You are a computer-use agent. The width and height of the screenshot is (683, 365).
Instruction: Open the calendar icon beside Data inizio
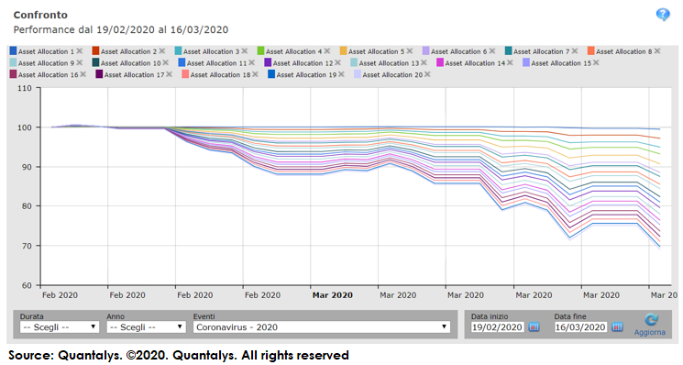coord(534,326)
